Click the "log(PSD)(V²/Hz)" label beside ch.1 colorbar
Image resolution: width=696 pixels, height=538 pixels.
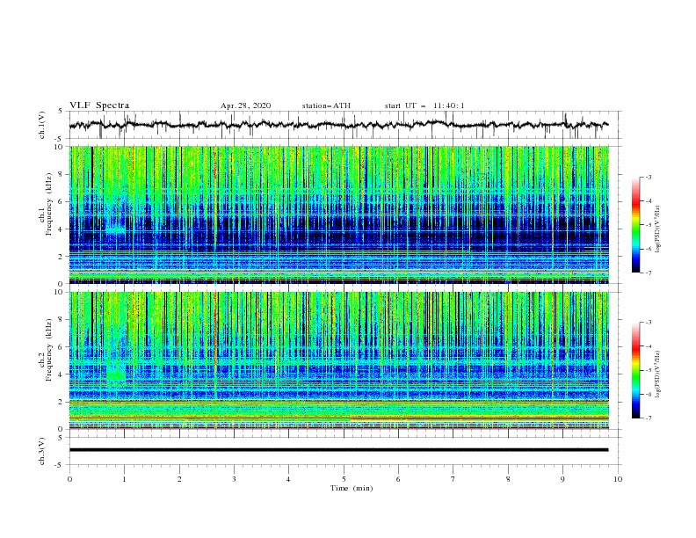(657, 229)
